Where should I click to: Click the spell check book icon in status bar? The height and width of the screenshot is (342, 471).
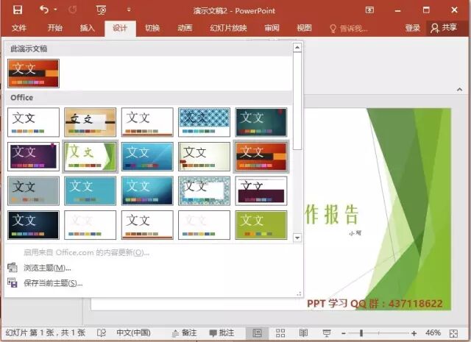tap(102, 332)
